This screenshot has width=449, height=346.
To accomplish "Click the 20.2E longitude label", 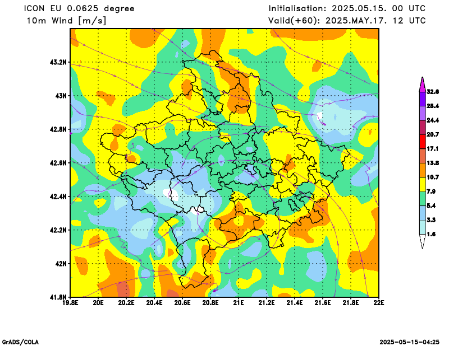I will pyautogui.click(x=126, y=303).
